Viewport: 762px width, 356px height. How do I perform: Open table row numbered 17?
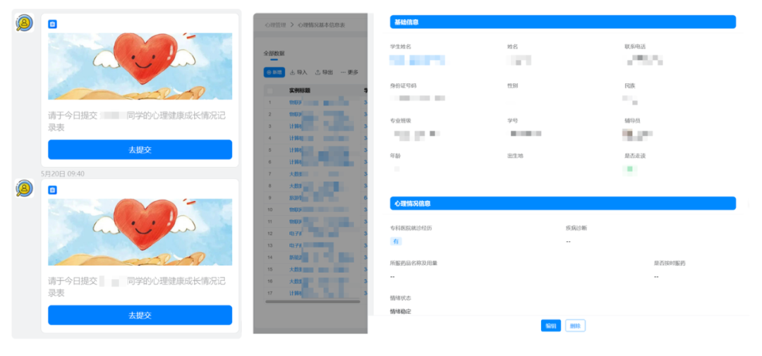point(316,293)
